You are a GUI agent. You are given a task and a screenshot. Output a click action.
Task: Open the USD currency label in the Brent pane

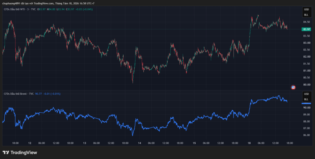306,94
